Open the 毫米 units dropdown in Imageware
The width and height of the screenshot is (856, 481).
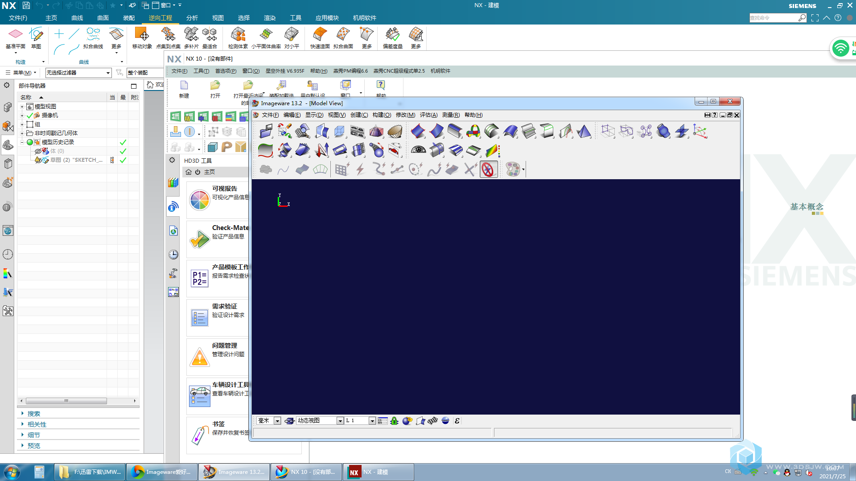pos(277,421)
